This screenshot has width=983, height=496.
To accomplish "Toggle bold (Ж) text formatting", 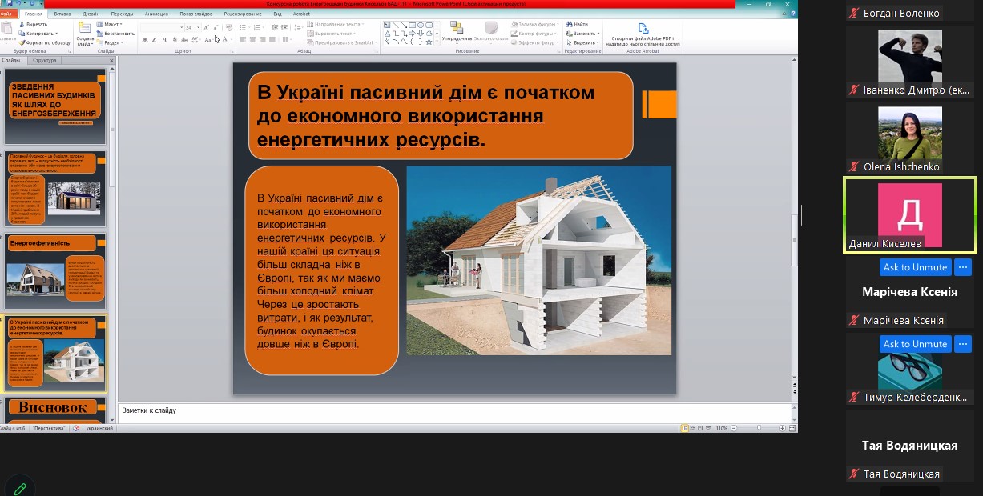I will pos(145,39).
